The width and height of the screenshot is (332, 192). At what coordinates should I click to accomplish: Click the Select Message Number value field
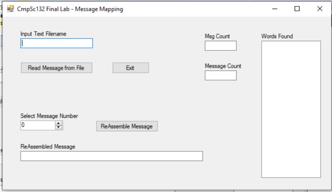[x=36, y=125]
